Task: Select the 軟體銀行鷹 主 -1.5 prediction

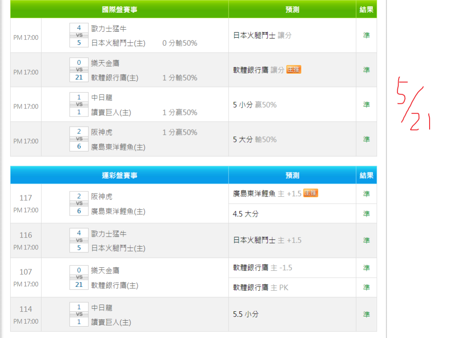Action: [263, 268]
